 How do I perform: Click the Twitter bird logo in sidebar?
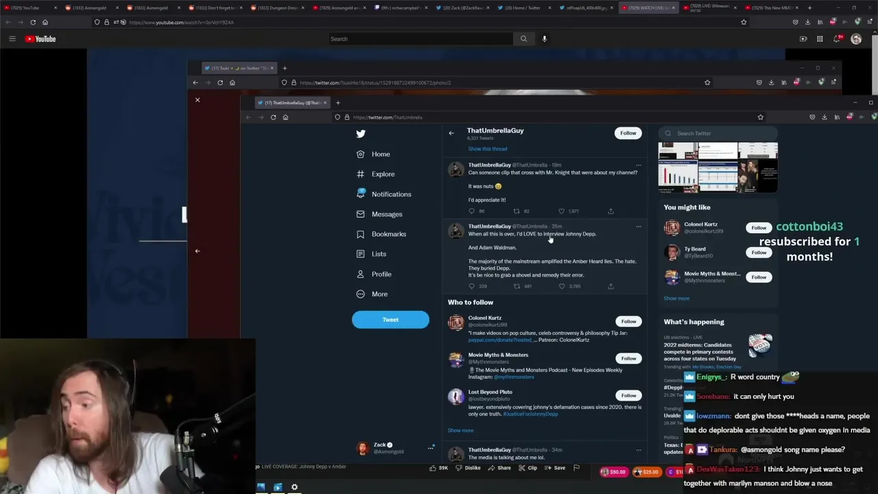(361, 134)
